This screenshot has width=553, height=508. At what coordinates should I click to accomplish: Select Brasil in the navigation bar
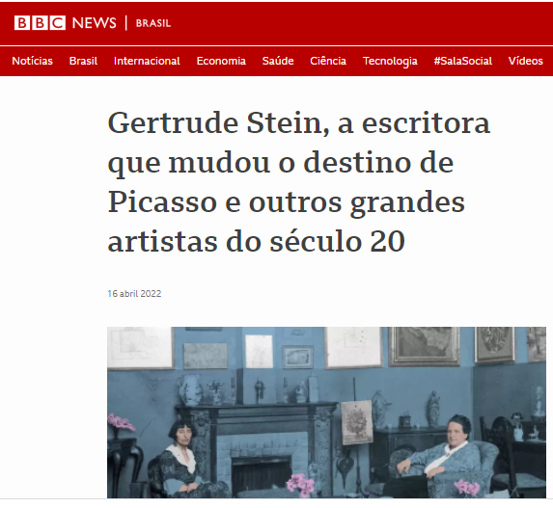click(x=83, y=61)
